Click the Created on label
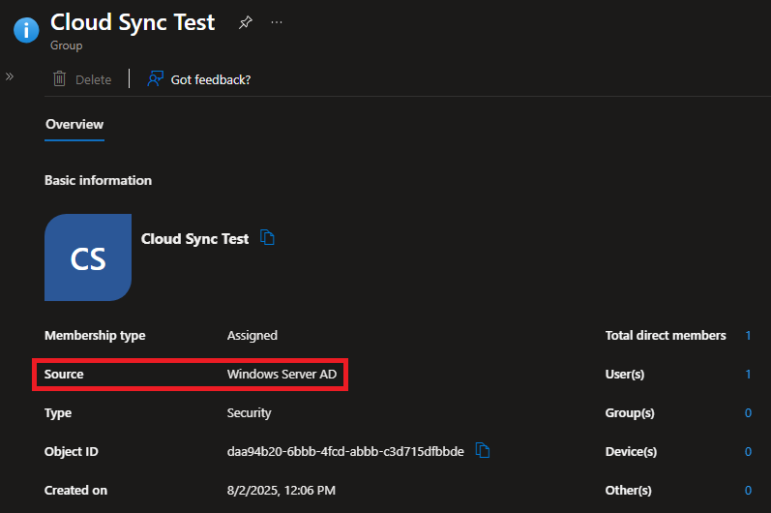The image size is (771, 513). coord(75,491)
